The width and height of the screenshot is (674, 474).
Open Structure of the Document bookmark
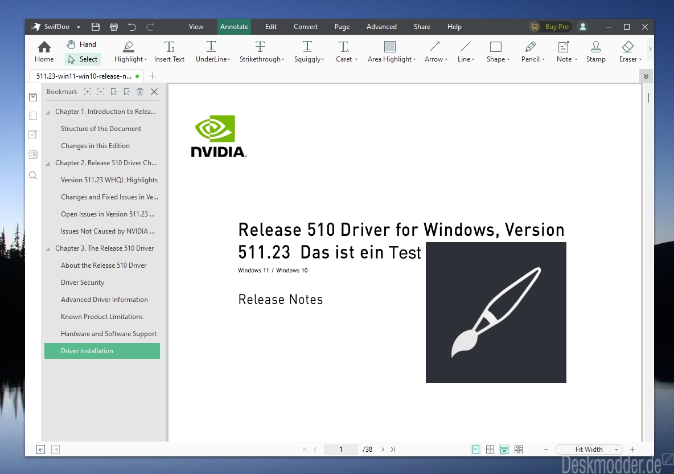[x=101, y=129]
